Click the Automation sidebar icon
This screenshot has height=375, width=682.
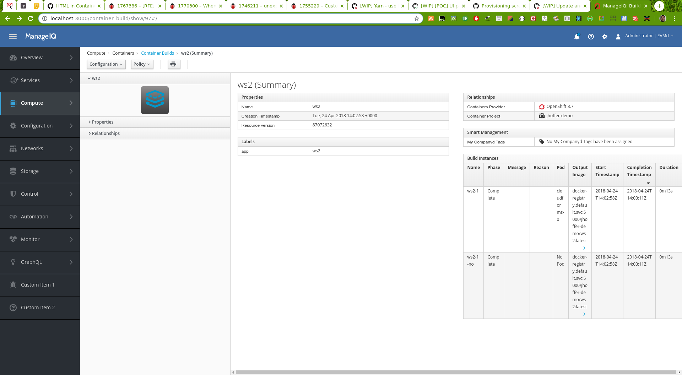click(13, 217)
